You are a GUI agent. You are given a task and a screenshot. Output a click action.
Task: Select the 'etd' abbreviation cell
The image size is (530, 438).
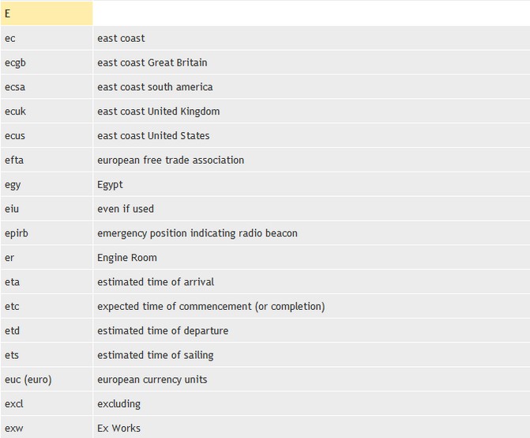click(12, 330)
